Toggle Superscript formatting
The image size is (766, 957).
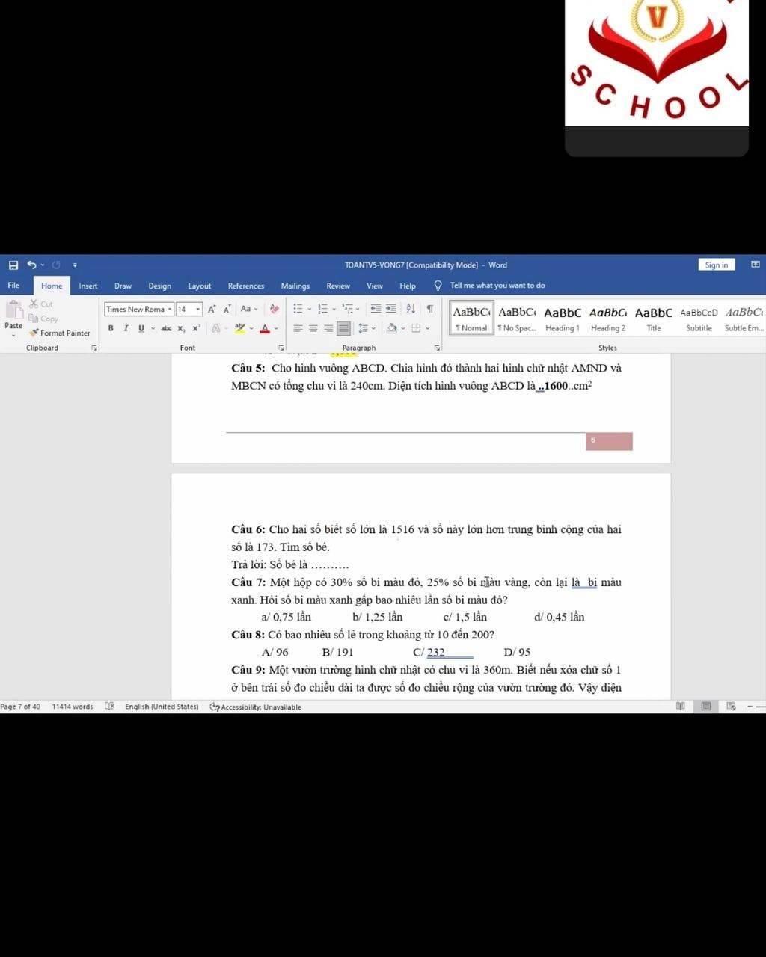click(196, 328)
